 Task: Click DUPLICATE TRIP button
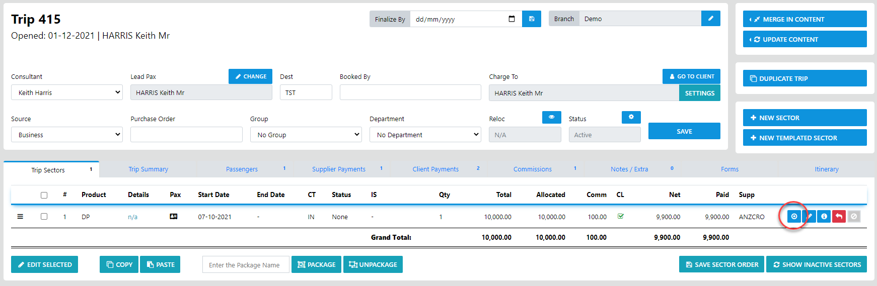pyautogui.click(x=805, y=78)
